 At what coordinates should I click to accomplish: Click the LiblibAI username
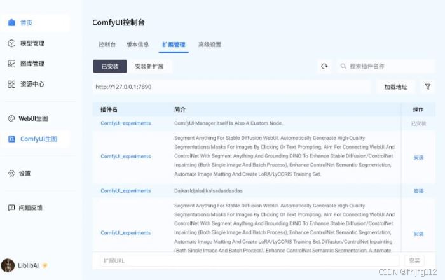[x=28, y=265]
